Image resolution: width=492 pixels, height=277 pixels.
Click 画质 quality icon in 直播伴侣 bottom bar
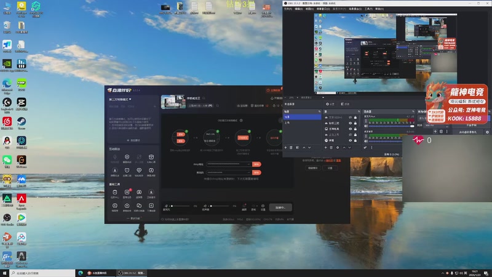244,207
